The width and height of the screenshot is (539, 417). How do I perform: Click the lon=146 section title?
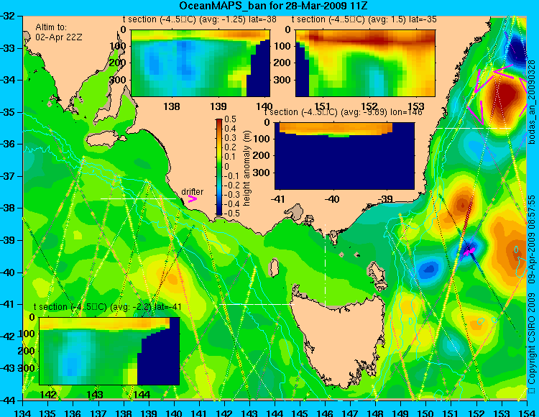(344, 112)
